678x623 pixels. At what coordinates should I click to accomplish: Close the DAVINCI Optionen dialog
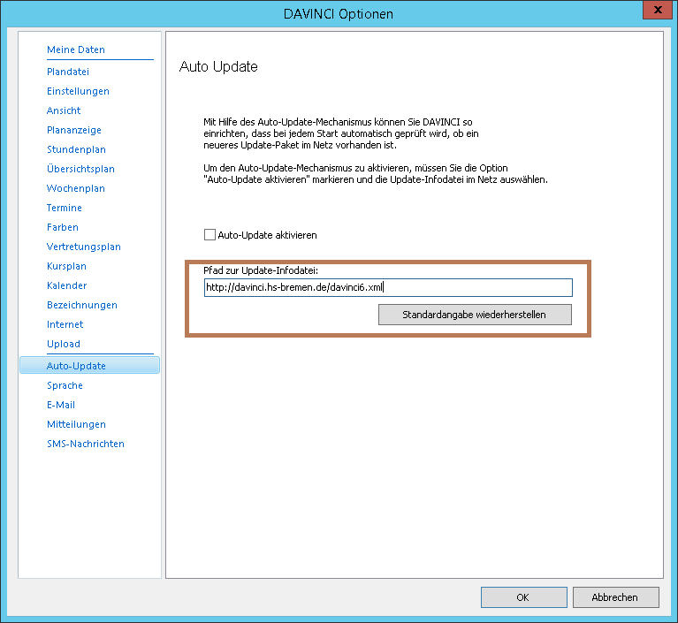click(x=655, y=10)
